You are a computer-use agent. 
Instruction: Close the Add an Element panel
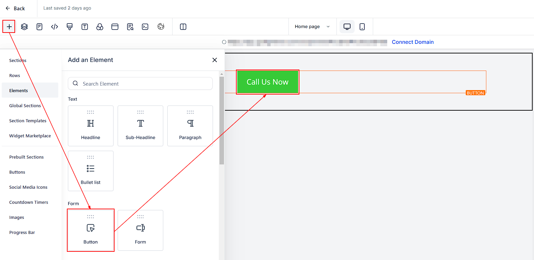pos(215,60)
